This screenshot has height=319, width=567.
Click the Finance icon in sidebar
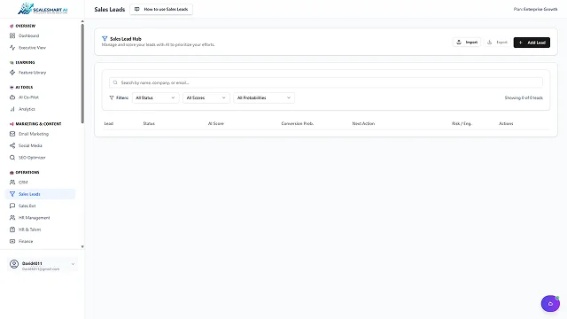(12, 241)
